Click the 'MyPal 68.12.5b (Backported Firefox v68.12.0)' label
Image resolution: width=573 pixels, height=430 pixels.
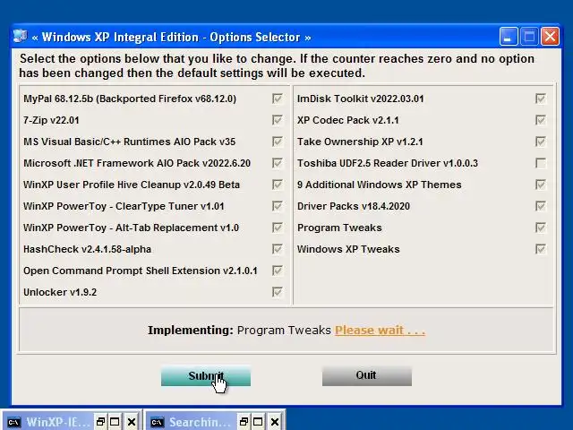[130, 99]
